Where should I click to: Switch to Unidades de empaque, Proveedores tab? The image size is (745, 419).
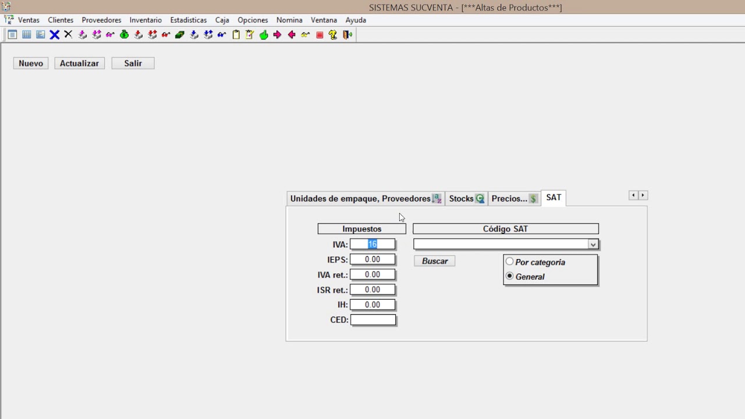click(366, 198)
